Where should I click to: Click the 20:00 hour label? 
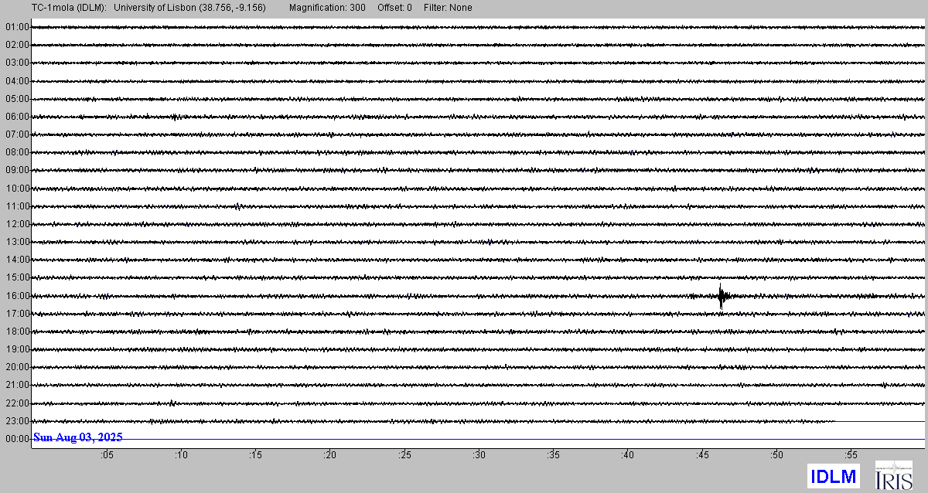pos(17,367)
